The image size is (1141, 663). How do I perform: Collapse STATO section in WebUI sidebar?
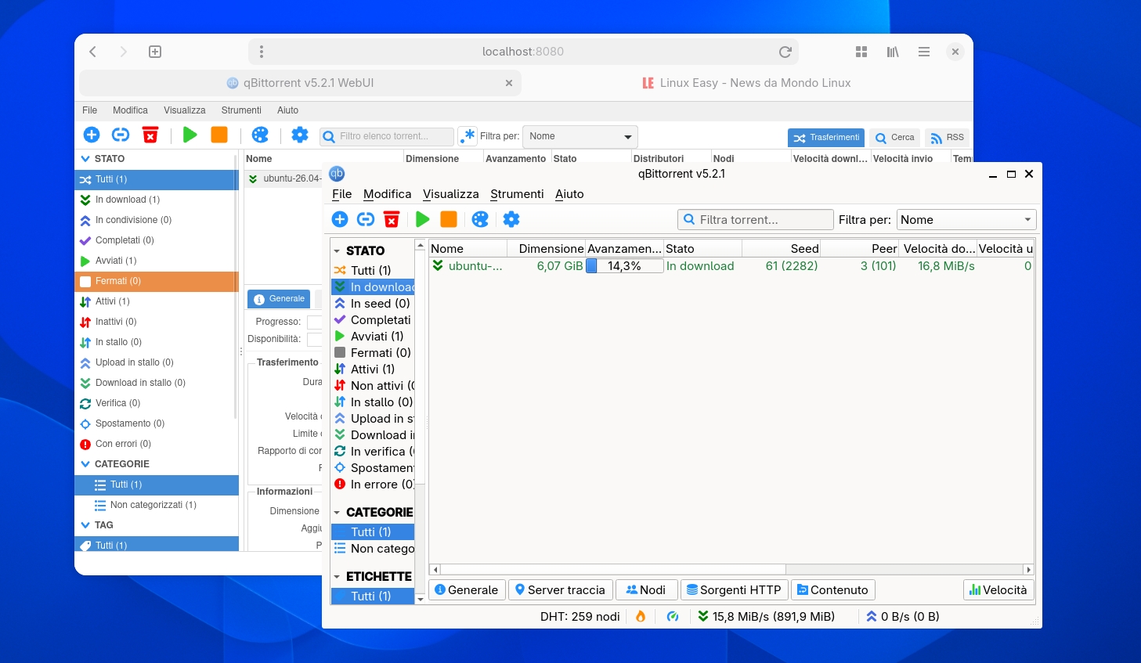85,158
